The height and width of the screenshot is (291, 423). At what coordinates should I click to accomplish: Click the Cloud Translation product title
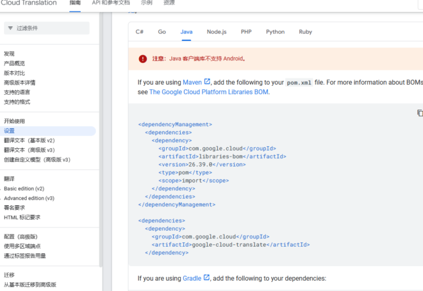(28, 3)
